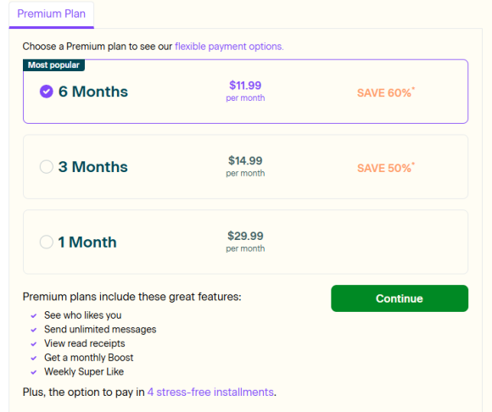492x412 pixels.
Task: Click the 1 Month plan title
Action: [x=87, y=242]
